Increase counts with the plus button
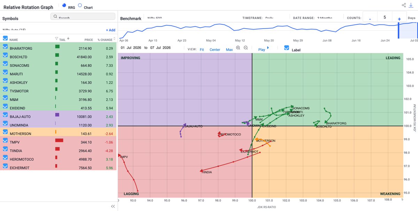 click(399, 19)
